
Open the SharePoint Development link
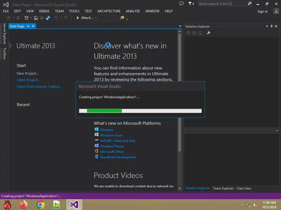coord(118,157)
